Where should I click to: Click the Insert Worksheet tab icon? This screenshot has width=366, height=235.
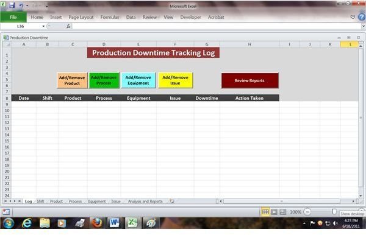(x=172, y=202)
